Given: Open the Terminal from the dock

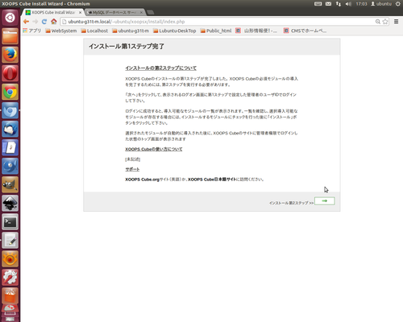Looking at the screenshot, I should [x=10, y=222].
